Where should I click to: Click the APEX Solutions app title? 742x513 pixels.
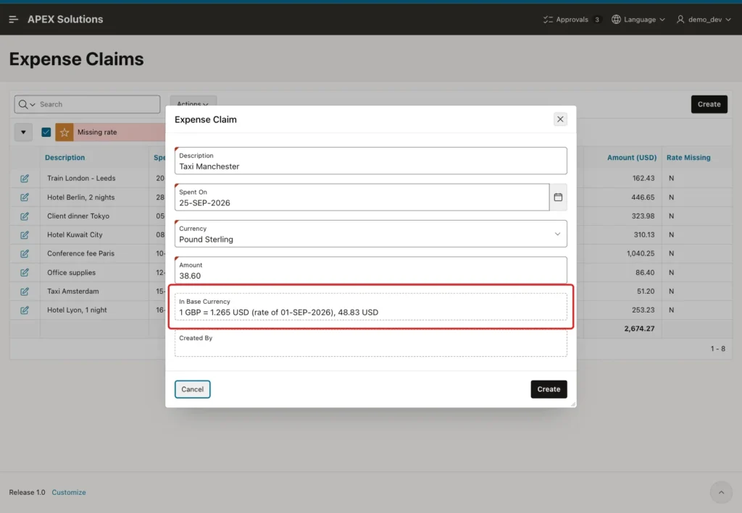tap(65, 20)
